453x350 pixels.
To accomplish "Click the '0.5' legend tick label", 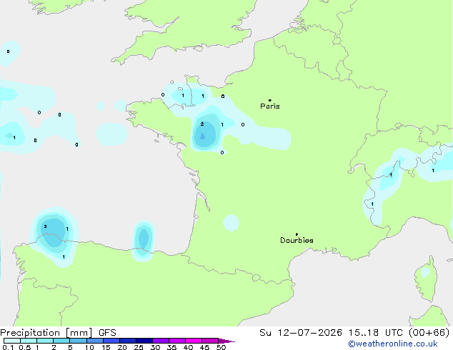I will [x=25, y=347].
